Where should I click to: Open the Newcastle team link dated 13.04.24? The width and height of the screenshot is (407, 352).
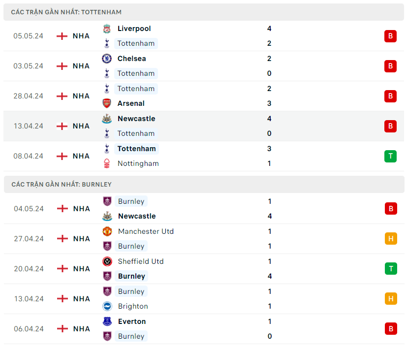point(136,119)
